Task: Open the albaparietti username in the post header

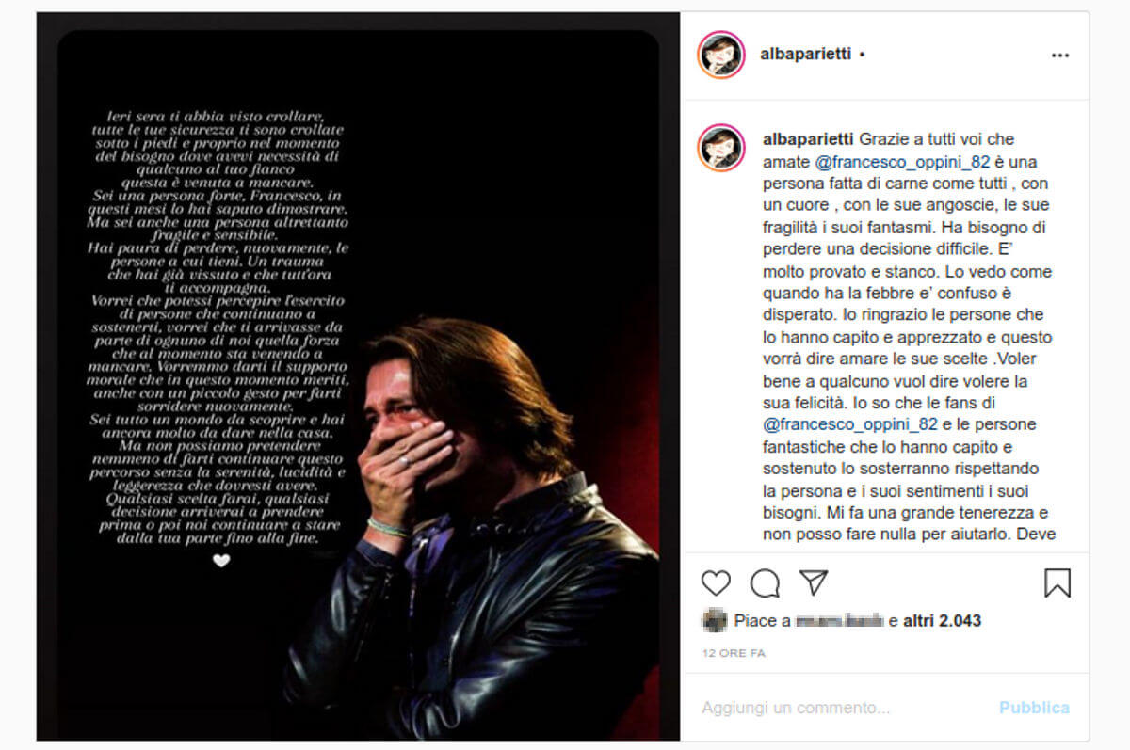Action: (805, 55)
